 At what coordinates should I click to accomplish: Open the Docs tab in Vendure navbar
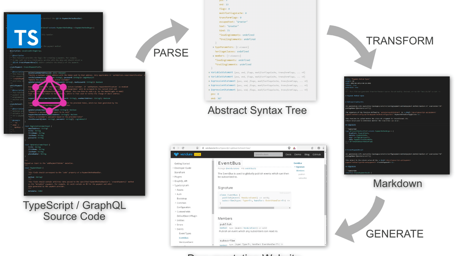pos(288,154)
